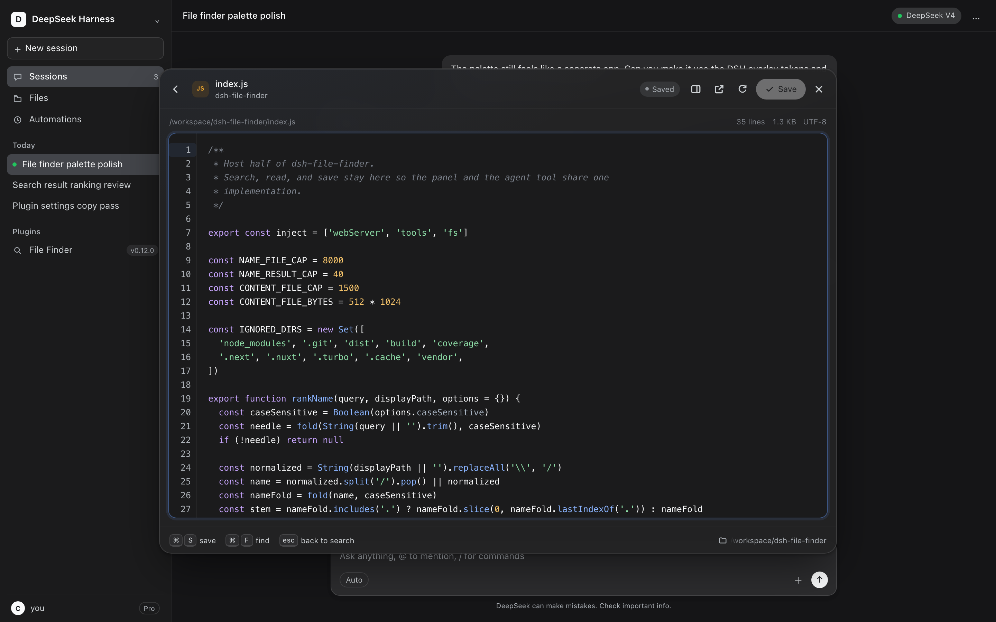Select File finder palette polish session
996x622 pixels.
point(83,164)
